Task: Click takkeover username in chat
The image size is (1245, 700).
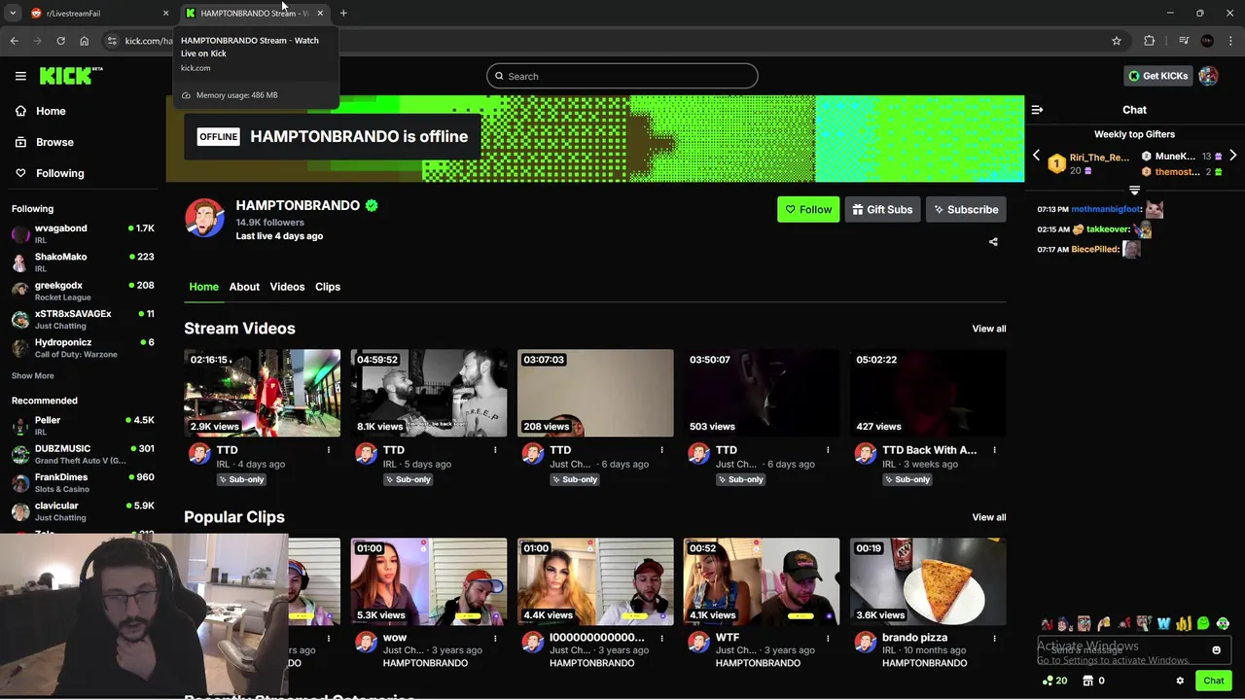Action: click(x=1108, y=229)
